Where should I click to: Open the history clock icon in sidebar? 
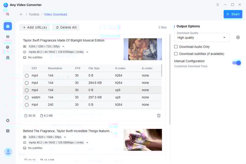[x=7, y=47]
